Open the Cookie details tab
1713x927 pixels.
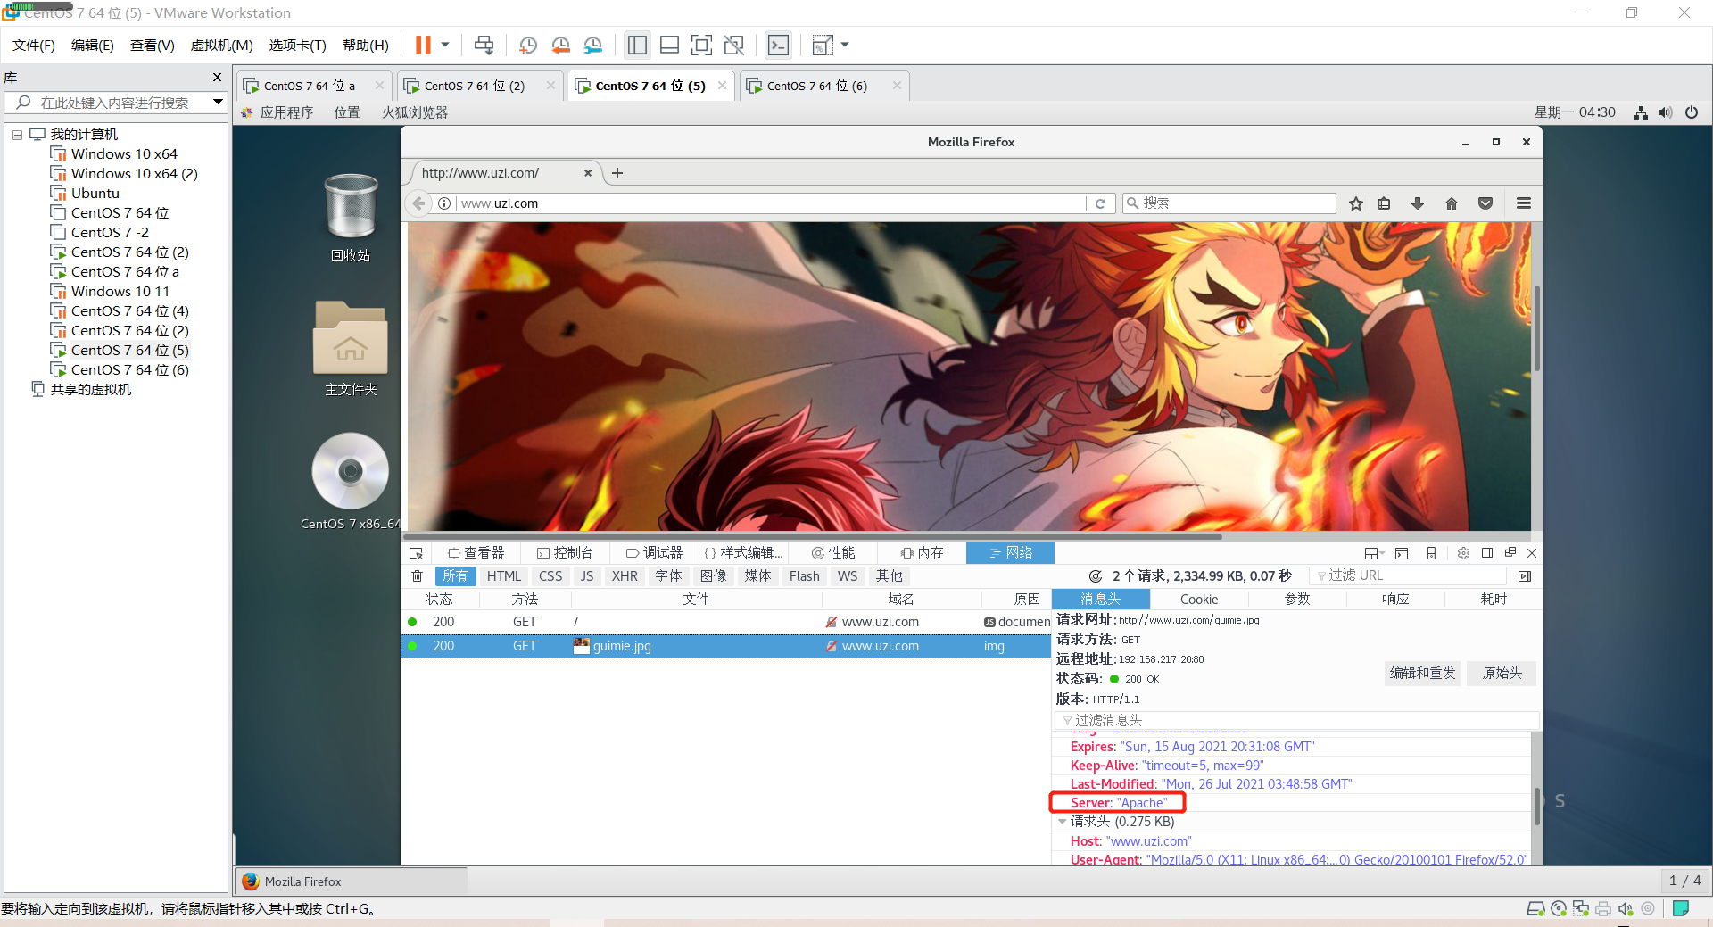pyautogui.click(x=1199, y=600)
